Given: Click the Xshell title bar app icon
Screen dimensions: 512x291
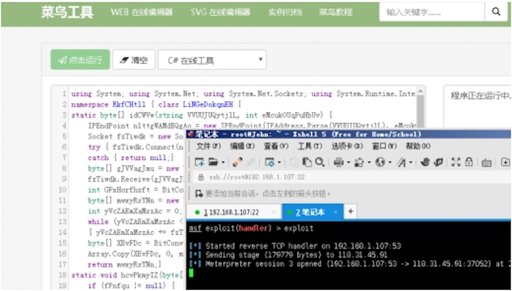Looking at the screenshot, I should [191, 134].
